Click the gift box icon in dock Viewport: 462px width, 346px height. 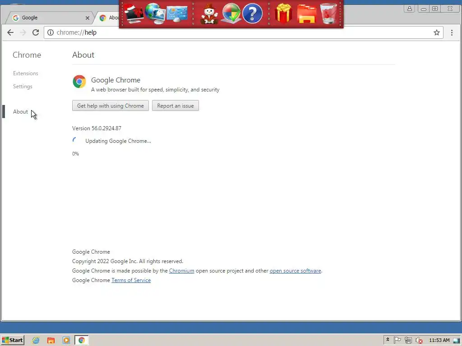point(283,14)
